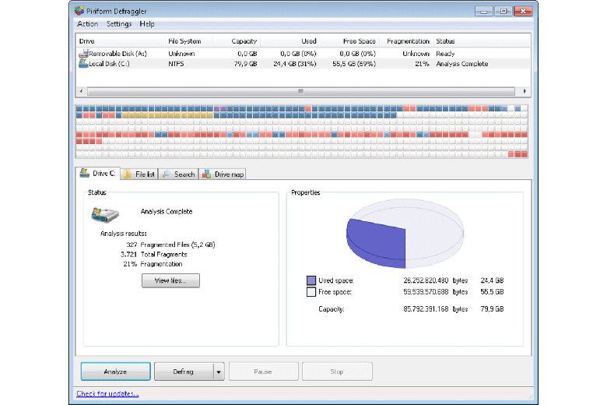Minimize the Defraggler window
This screenshot has height=405, width=607.
(x=483, y=11)
